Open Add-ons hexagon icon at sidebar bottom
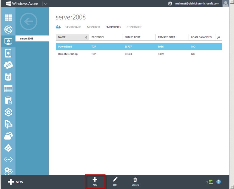This screenshot has width=234, height=189. tap(8, 171)
